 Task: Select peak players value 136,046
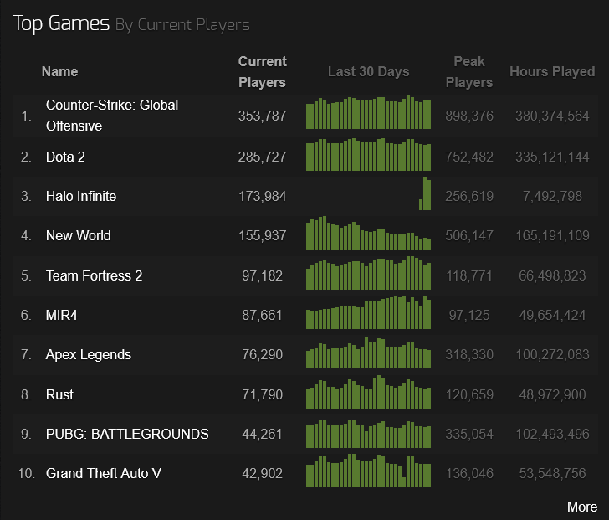(x=469, y=474)
